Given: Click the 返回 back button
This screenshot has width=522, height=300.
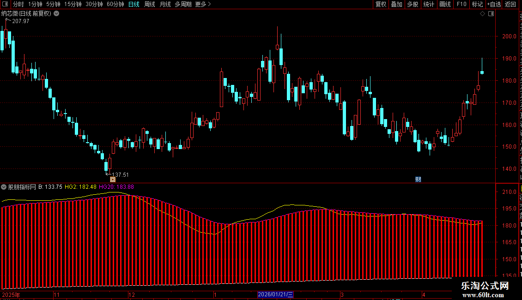Looking at the screenshot, I should [x=510, y=4].
